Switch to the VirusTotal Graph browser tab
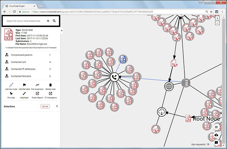The image size is (227, 149). pyautogui.click(x=20, y=6)
